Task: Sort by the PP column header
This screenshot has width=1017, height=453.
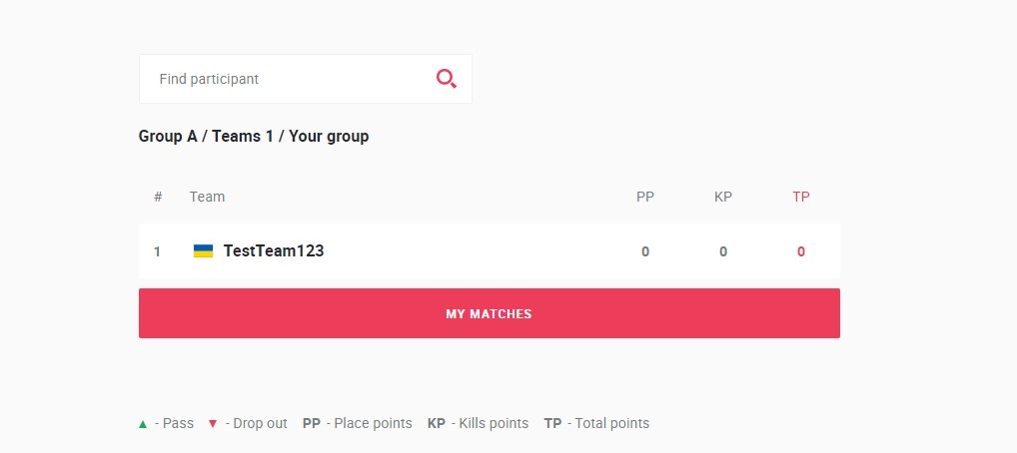Action: pos(645,197)
